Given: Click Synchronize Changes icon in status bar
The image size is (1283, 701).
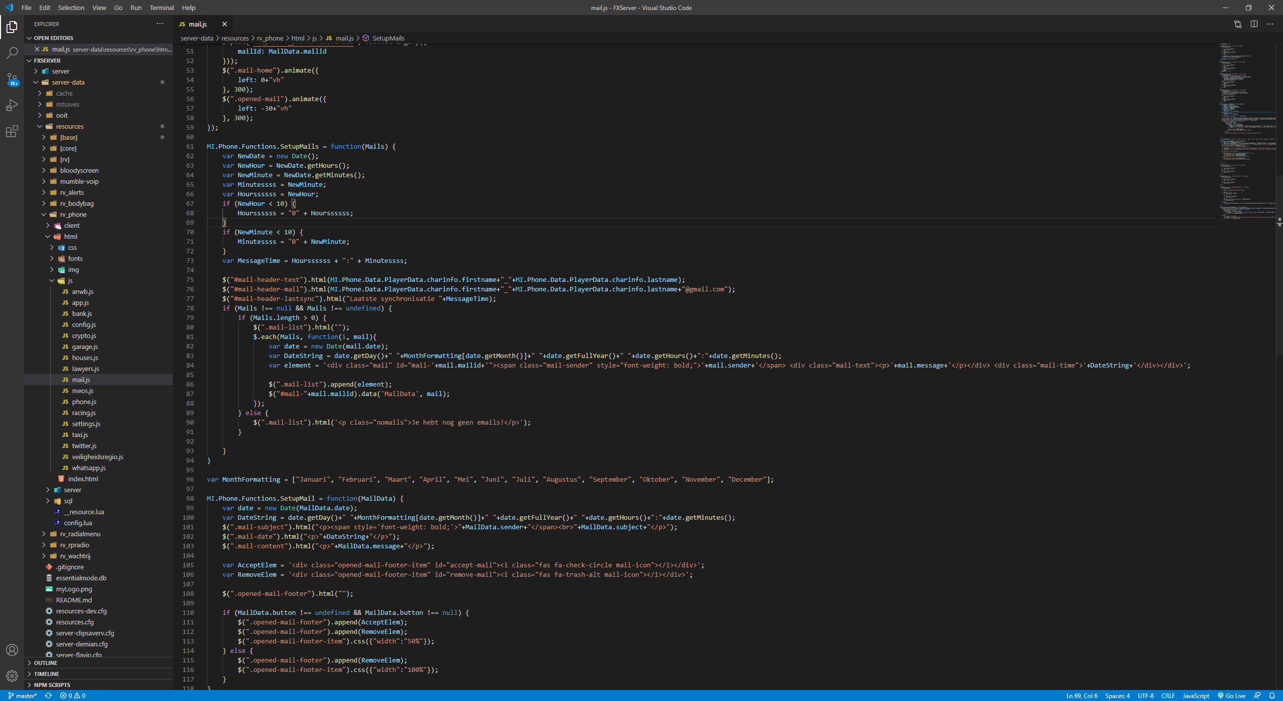Looking at the screenshot, I should (48, 695).
